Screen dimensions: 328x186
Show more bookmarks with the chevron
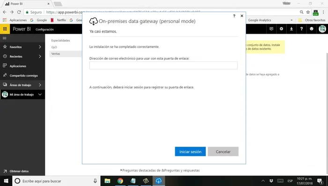coord(291,20)
